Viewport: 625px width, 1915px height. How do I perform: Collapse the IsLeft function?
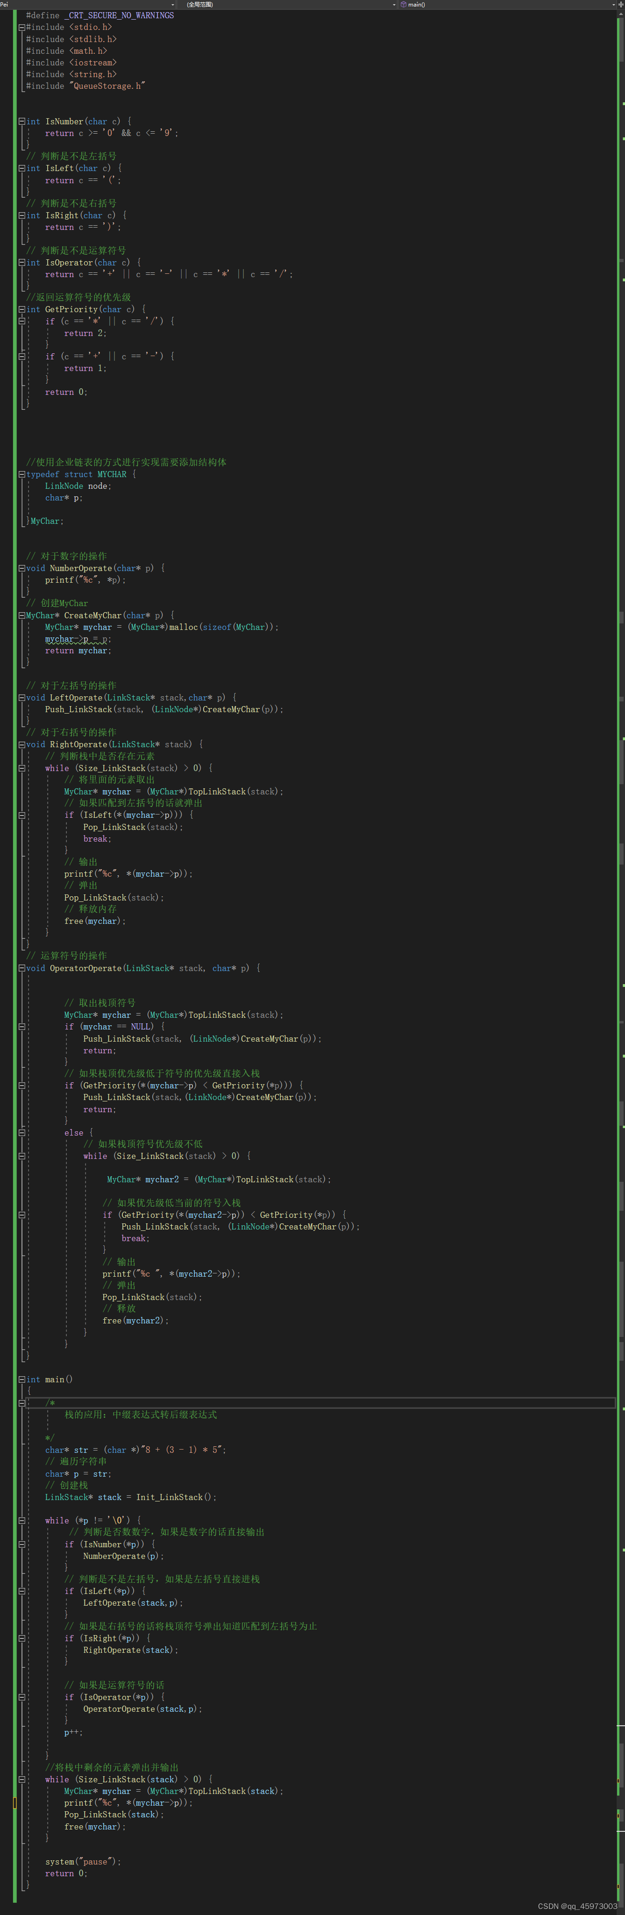[x=21, y=169]
